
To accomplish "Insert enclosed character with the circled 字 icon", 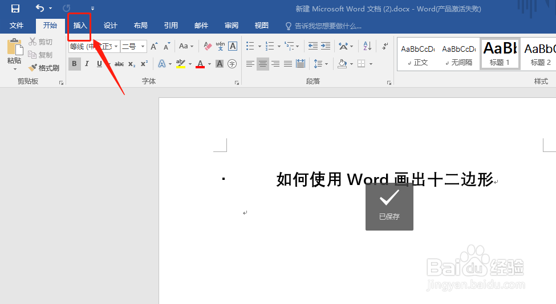I will pos(232,64).
